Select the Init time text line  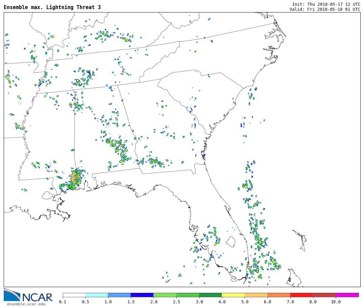pyautogui.click(x=326, y=4)
